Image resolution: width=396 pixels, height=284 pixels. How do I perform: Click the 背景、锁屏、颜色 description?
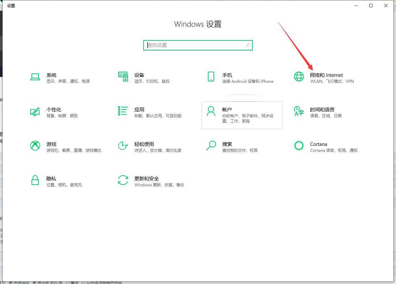pos(62,116)
